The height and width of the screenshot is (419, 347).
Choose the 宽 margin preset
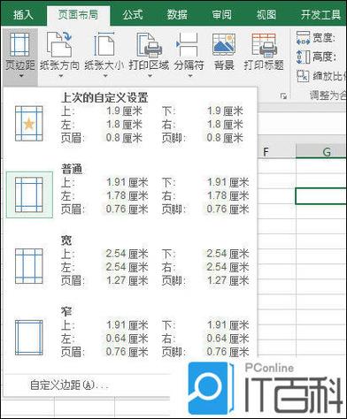130,261
